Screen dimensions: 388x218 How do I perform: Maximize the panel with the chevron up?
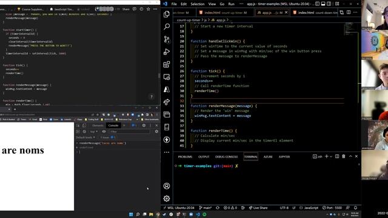pos(350,156)
